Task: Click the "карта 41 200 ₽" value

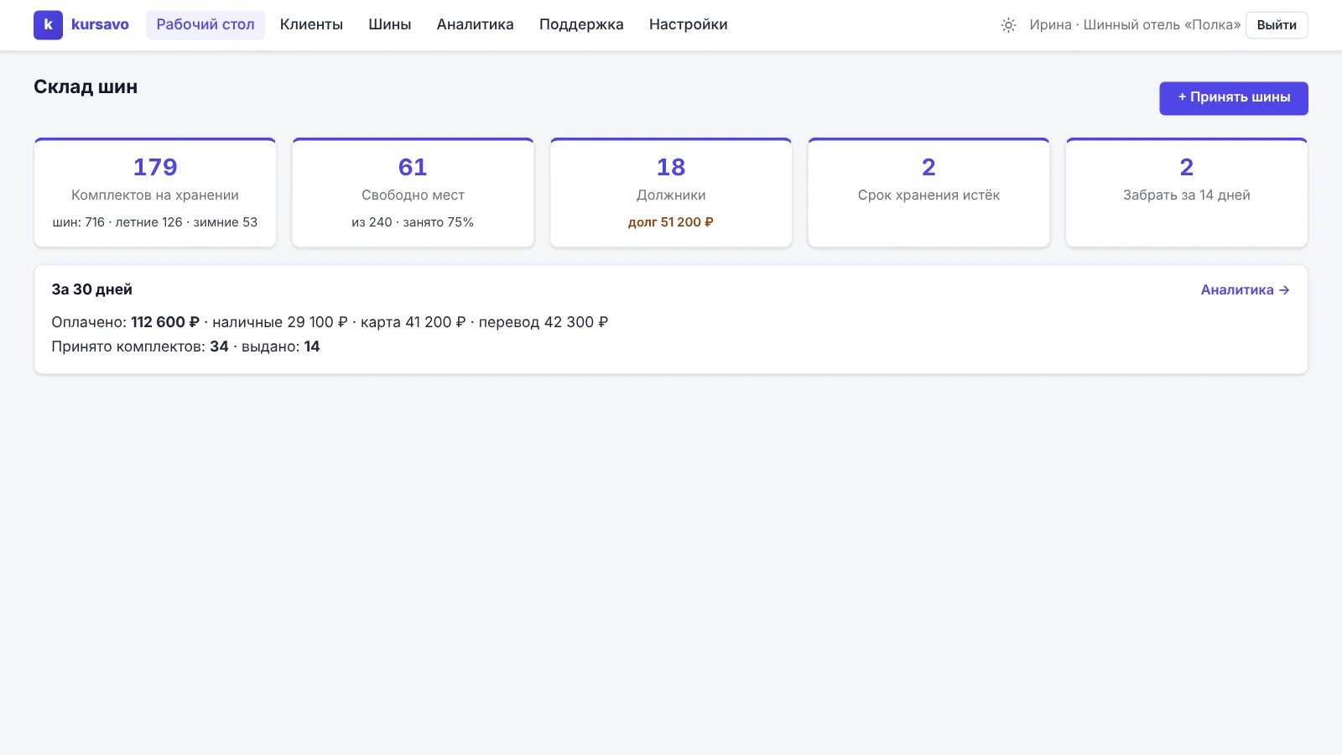Action: (413, 322)
